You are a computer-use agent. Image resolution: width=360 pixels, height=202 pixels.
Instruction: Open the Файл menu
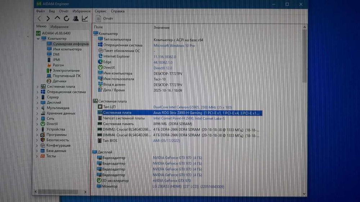(x=40, y=11)
